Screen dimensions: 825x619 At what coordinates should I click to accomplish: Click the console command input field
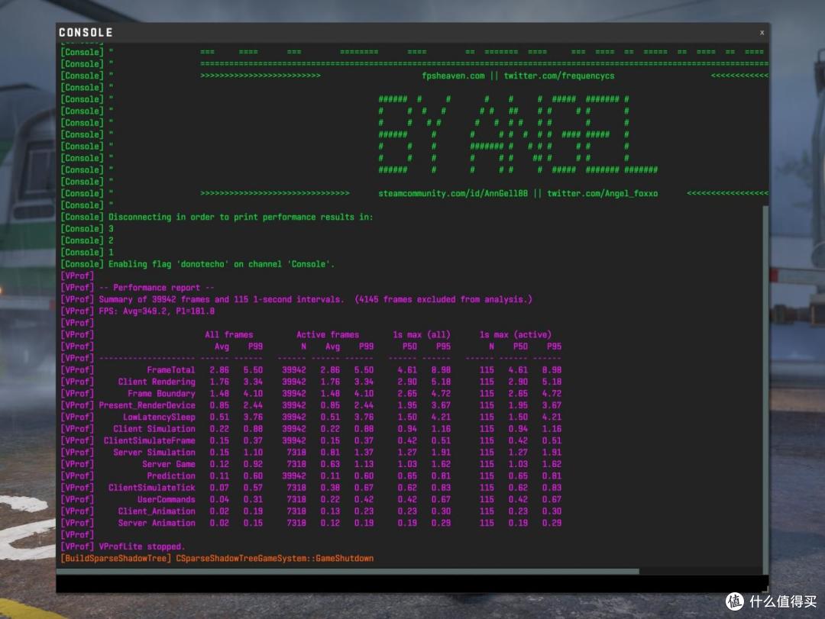click(412, 582)
